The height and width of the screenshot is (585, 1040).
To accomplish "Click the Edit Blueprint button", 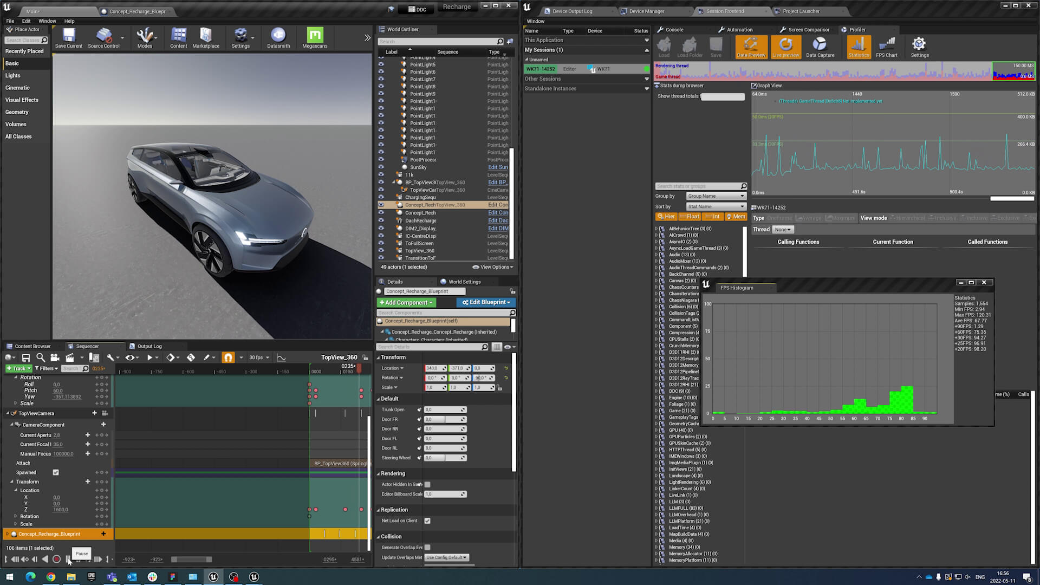I will pyautogui.click(x=486, y=302).
